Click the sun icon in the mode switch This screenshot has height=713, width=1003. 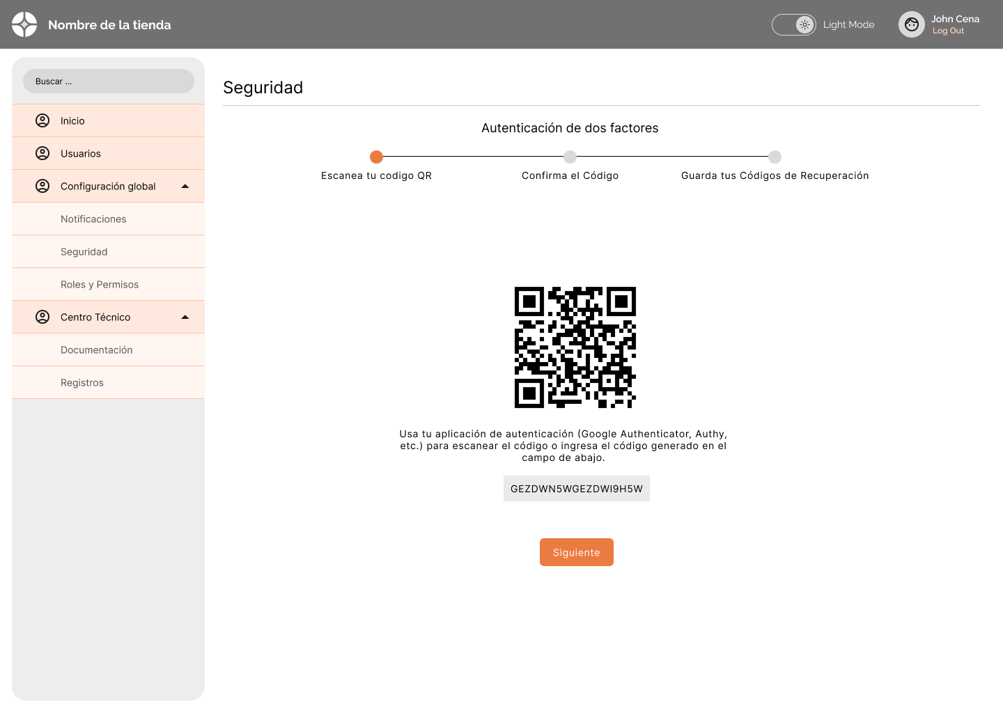[x=804, y=24]
